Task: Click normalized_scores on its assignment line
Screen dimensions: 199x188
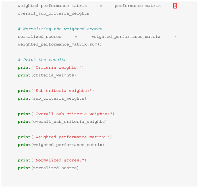Action: pos(40,37)
